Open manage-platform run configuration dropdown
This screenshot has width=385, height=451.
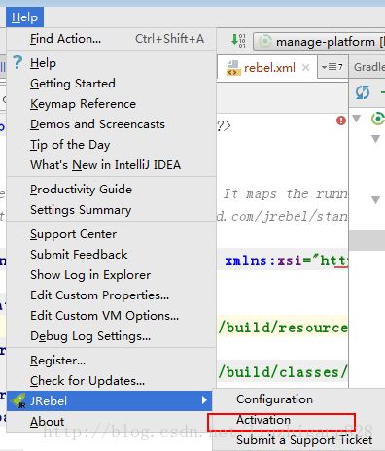click(x=320, y=42)
